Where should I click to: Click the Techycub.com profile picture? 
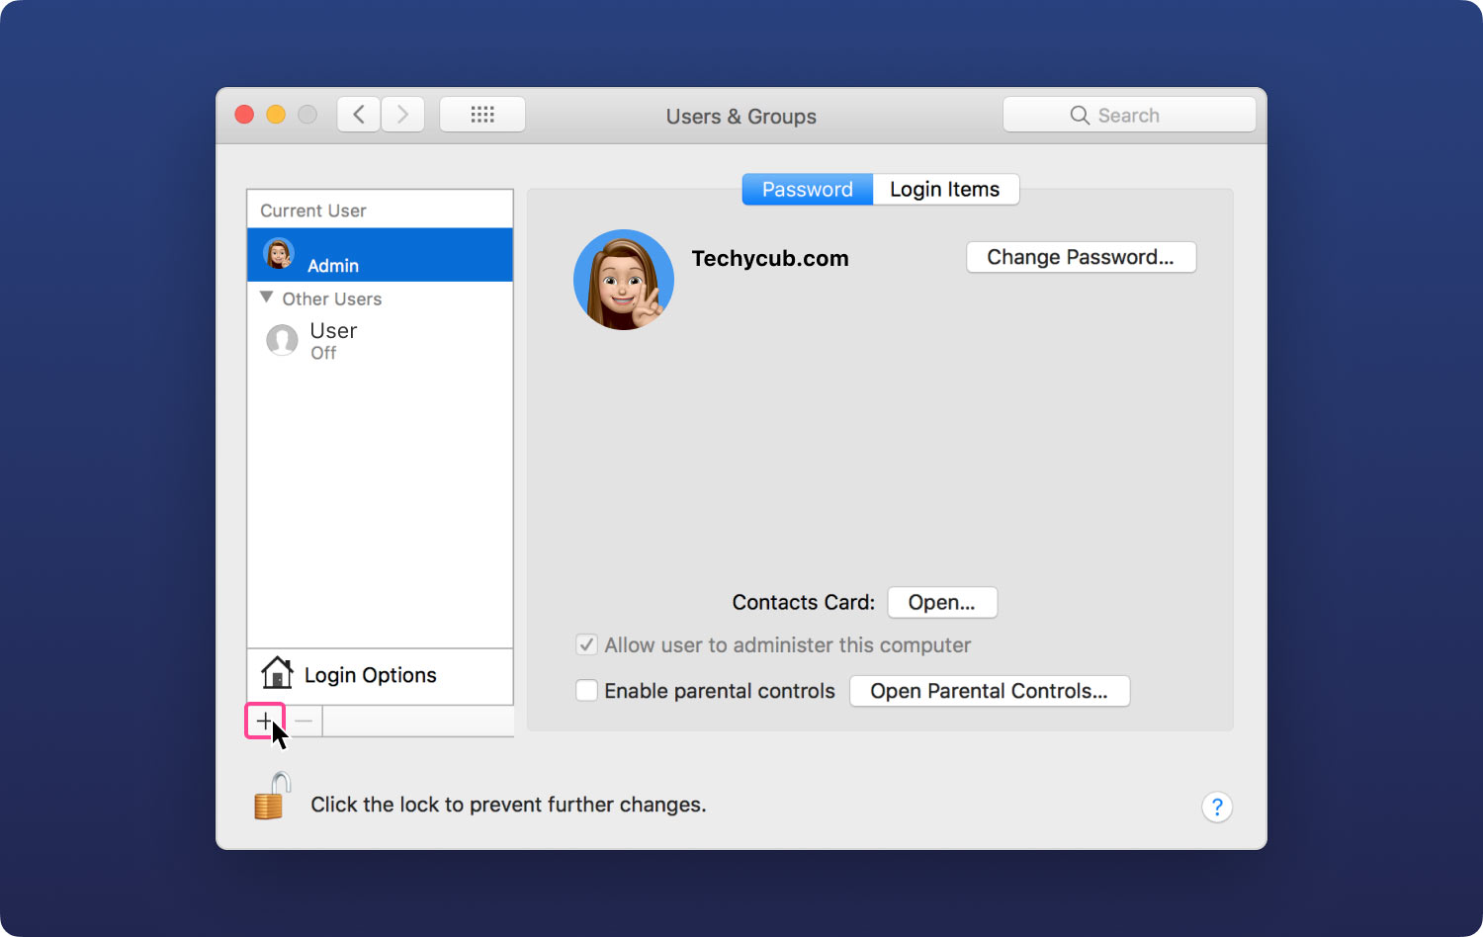coord(624,280)
